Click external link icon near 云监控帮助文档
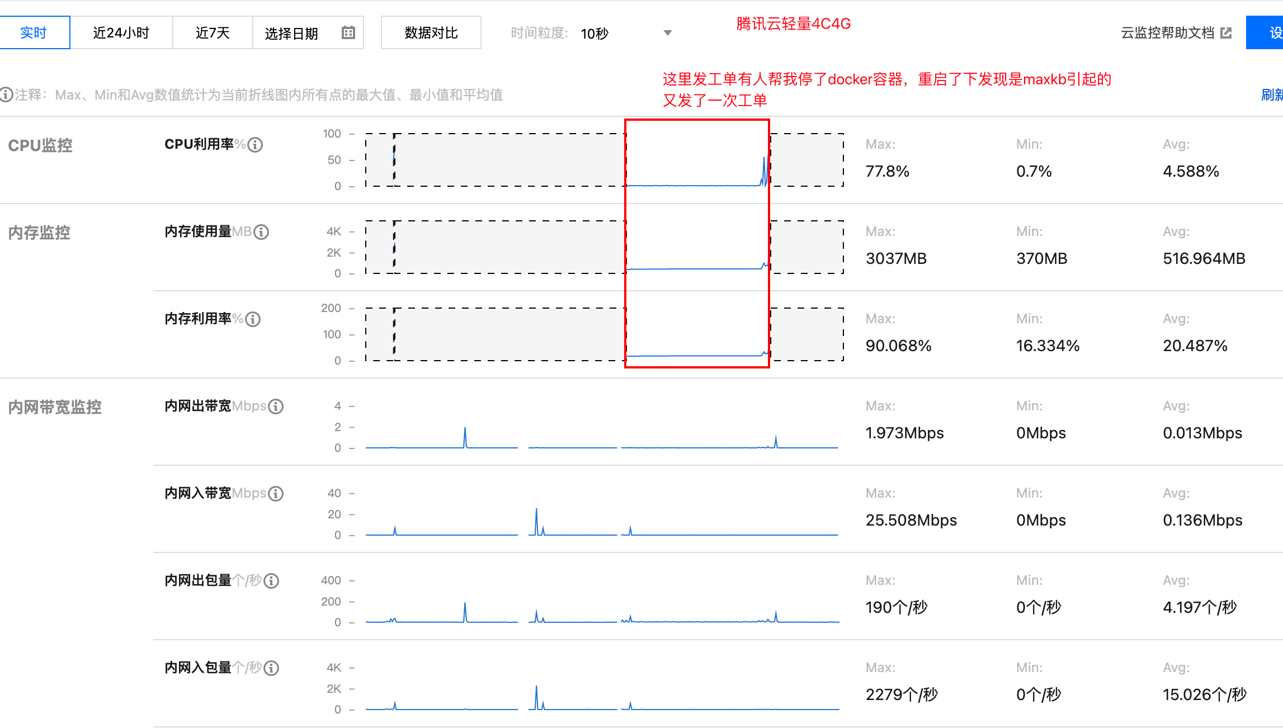 pyautogui.click(x=1226, y=33)
